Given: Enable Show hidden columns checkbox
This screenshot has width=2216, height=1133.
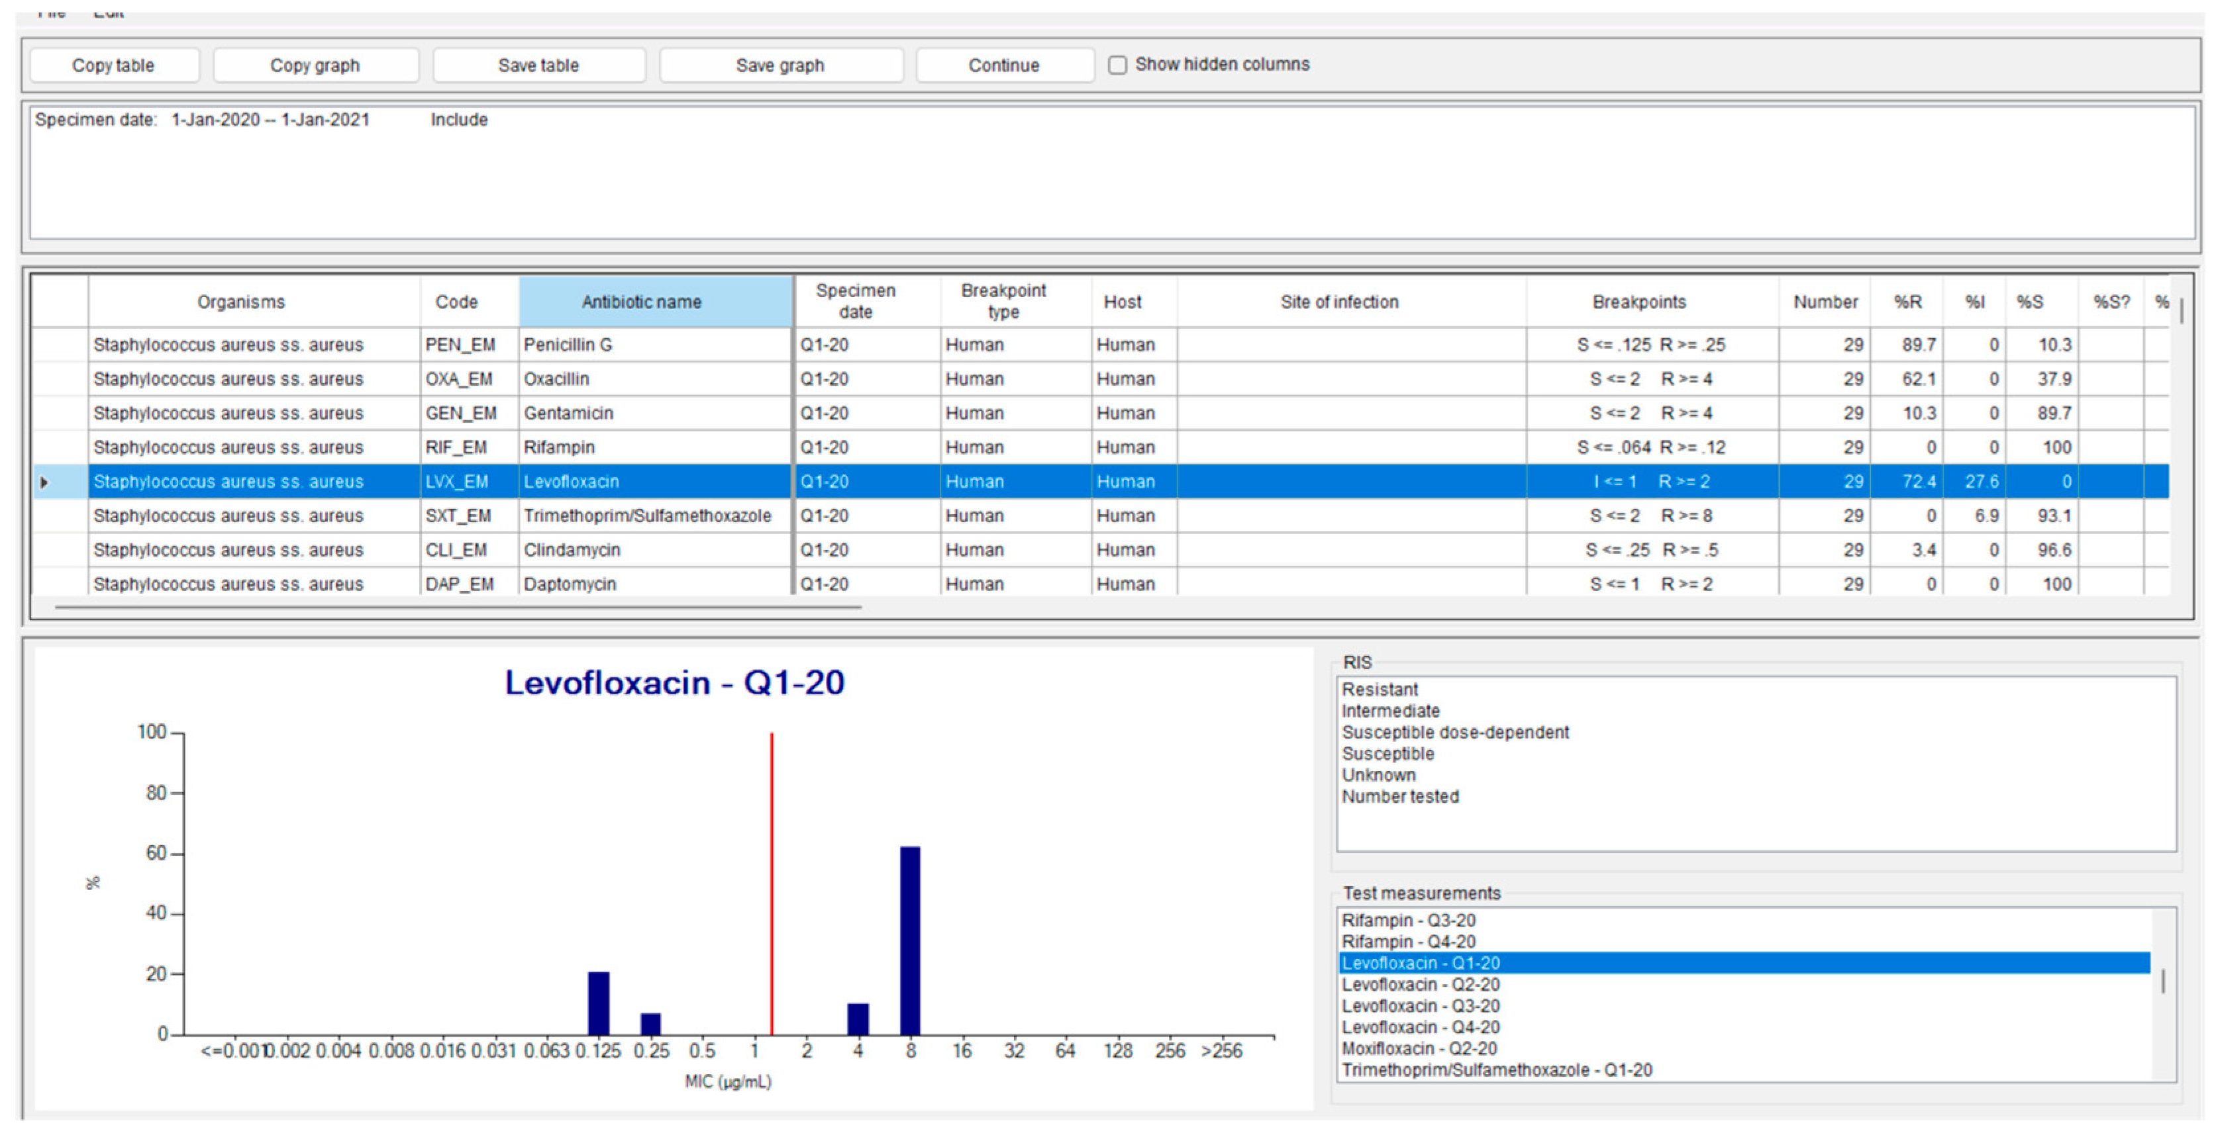Looking at the screenshot, I should (1117, 64).
